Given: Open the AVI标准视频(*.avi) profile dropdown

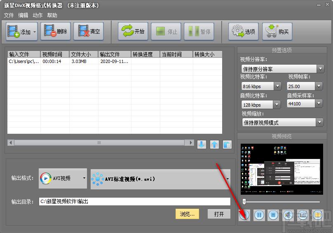Looking at the screenshot, I should click(161, 179).
